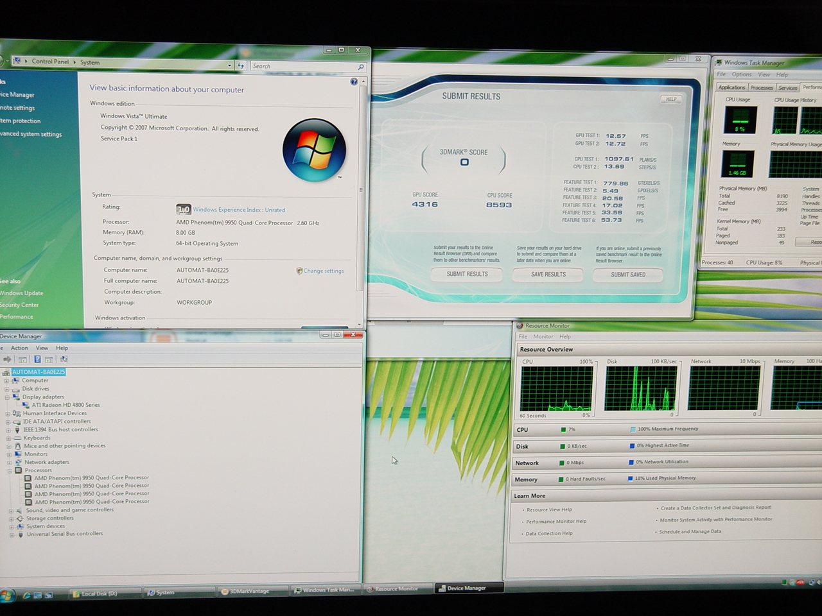Expand the Universal Serial Bus controllers node
Viewport: 822px width, 616px height.
pos(11,535)
